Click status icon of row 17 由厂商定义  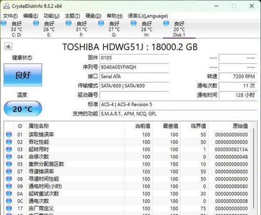[x=9, y=208]
